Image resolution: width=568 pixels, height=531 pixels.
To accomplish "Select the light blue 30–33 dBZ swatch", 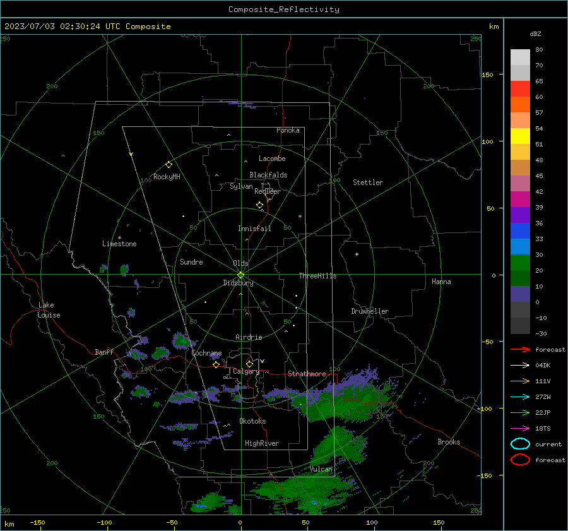I will tap(520, 246).
